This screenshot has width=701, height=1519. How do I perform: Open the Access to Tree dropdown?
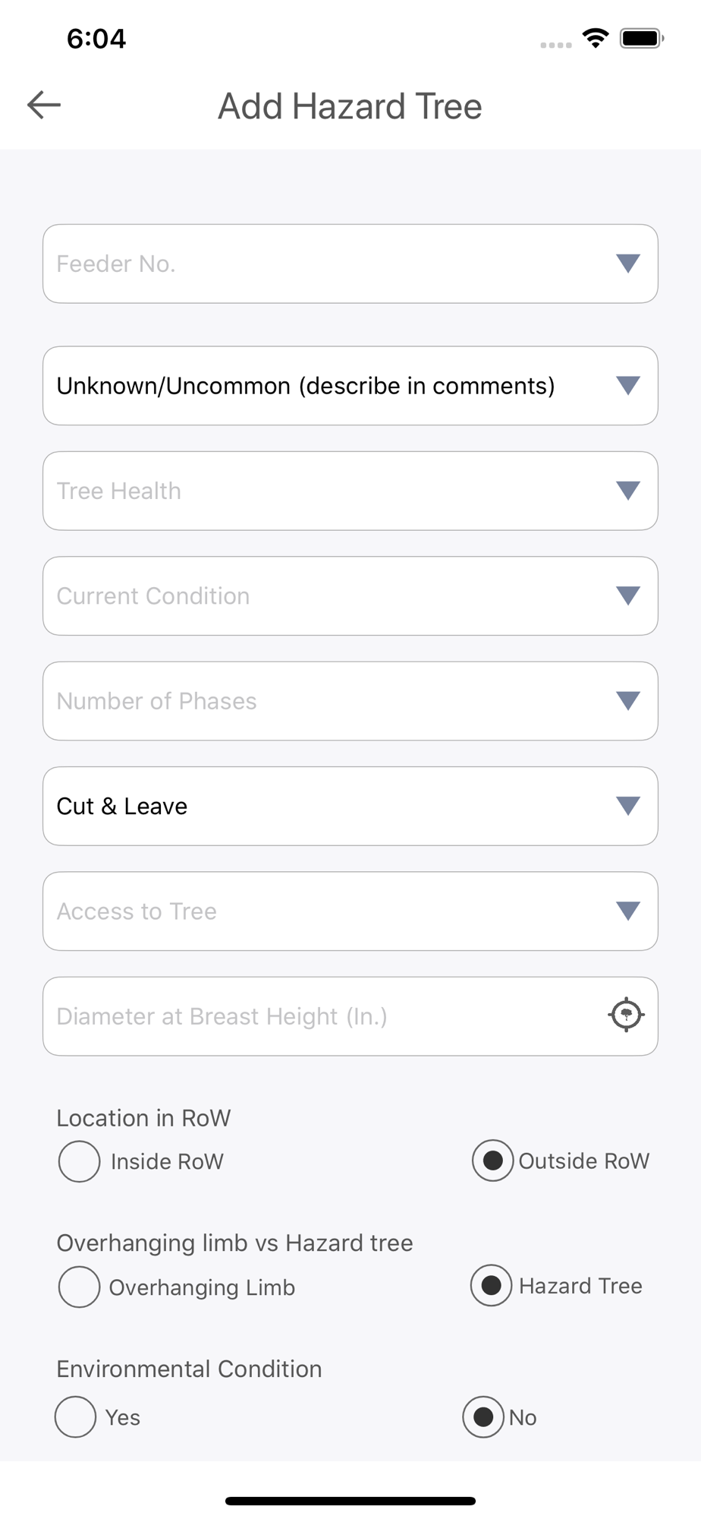point(350,911)
